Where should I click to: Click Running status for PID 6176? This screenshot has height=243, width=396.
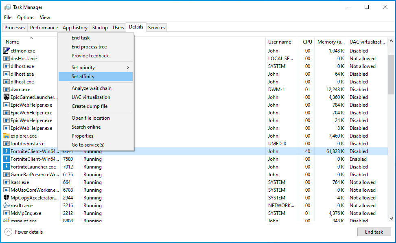(92, 175)
